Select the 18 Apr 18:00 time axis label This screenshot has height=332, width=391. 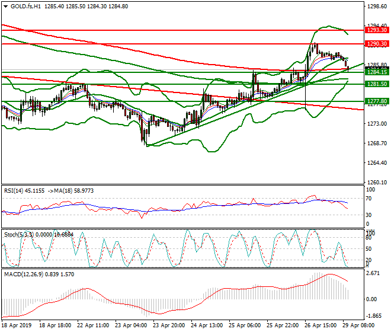pyautogui.click(x=55, y=325)
